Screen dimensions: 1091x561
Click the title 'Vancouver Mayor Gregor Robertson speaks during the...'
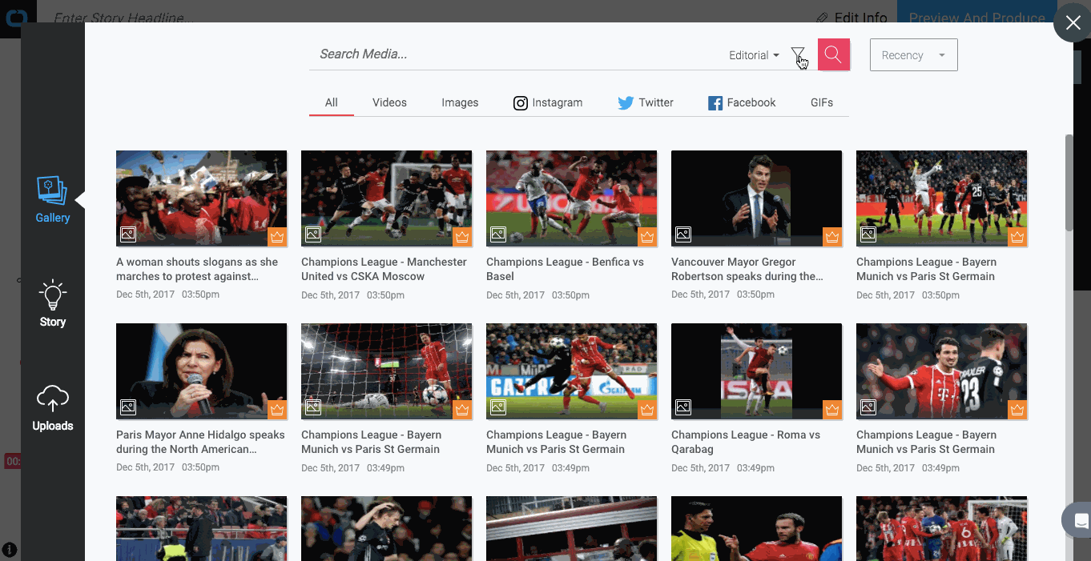pos(747,269)
